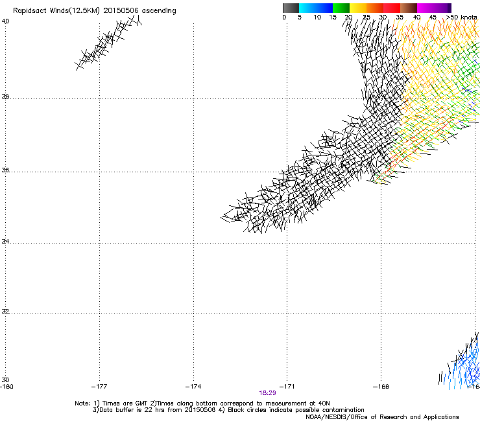The width and height of the screenshot is (480, 421).
Task: Click the orange 25-30 knots color bar segment
Action: coord(375,8)
